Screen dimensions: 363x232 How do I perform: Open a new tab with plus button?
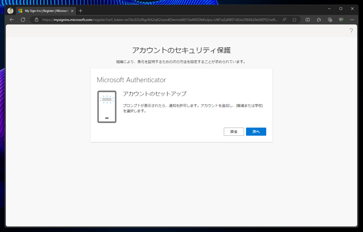[81, 11]
